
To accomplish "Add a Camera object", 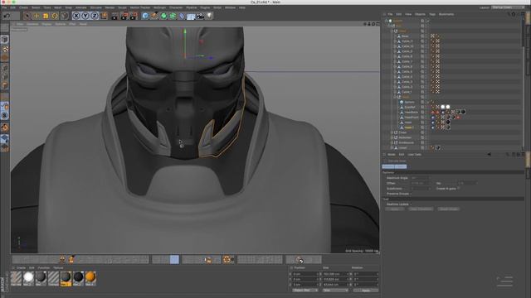I will (x=200, y=16).
